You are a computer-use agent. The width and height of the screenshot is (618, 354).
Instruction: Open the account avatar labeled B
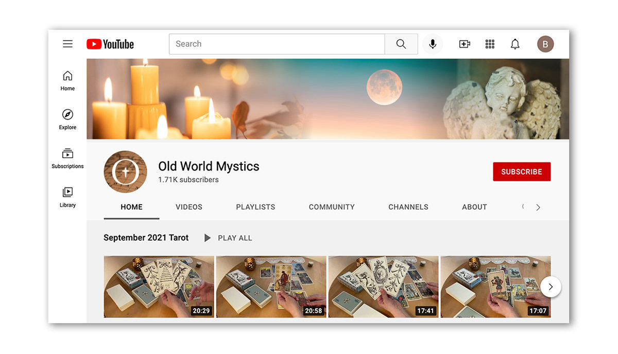[x=545, y=44]
